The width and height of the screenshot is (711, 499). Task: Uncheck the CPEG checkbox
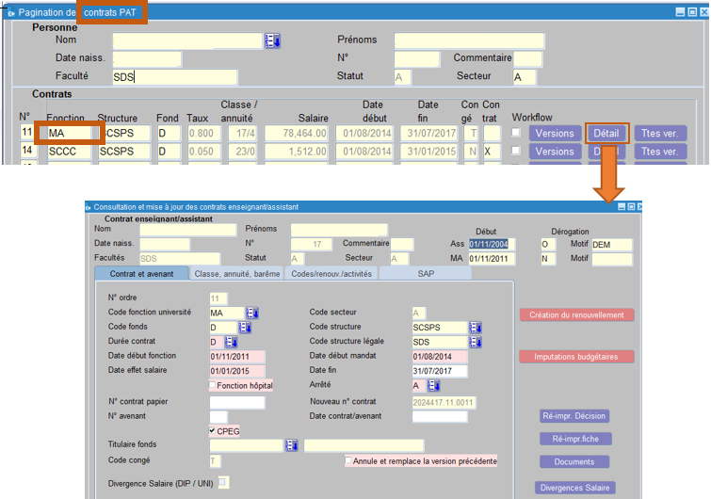click(x=213, y=430)
